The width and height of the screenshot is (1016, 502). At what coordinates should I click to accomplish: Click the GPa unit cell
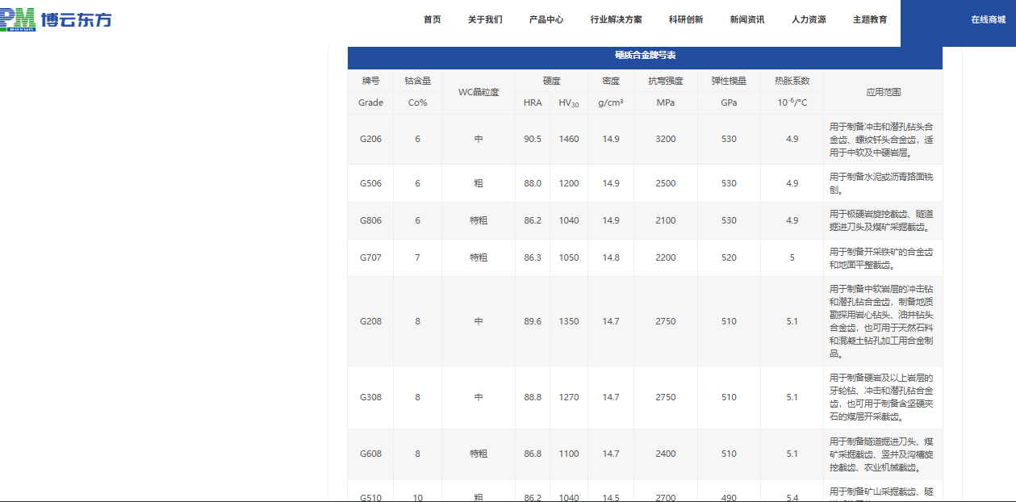pos(729,102)
